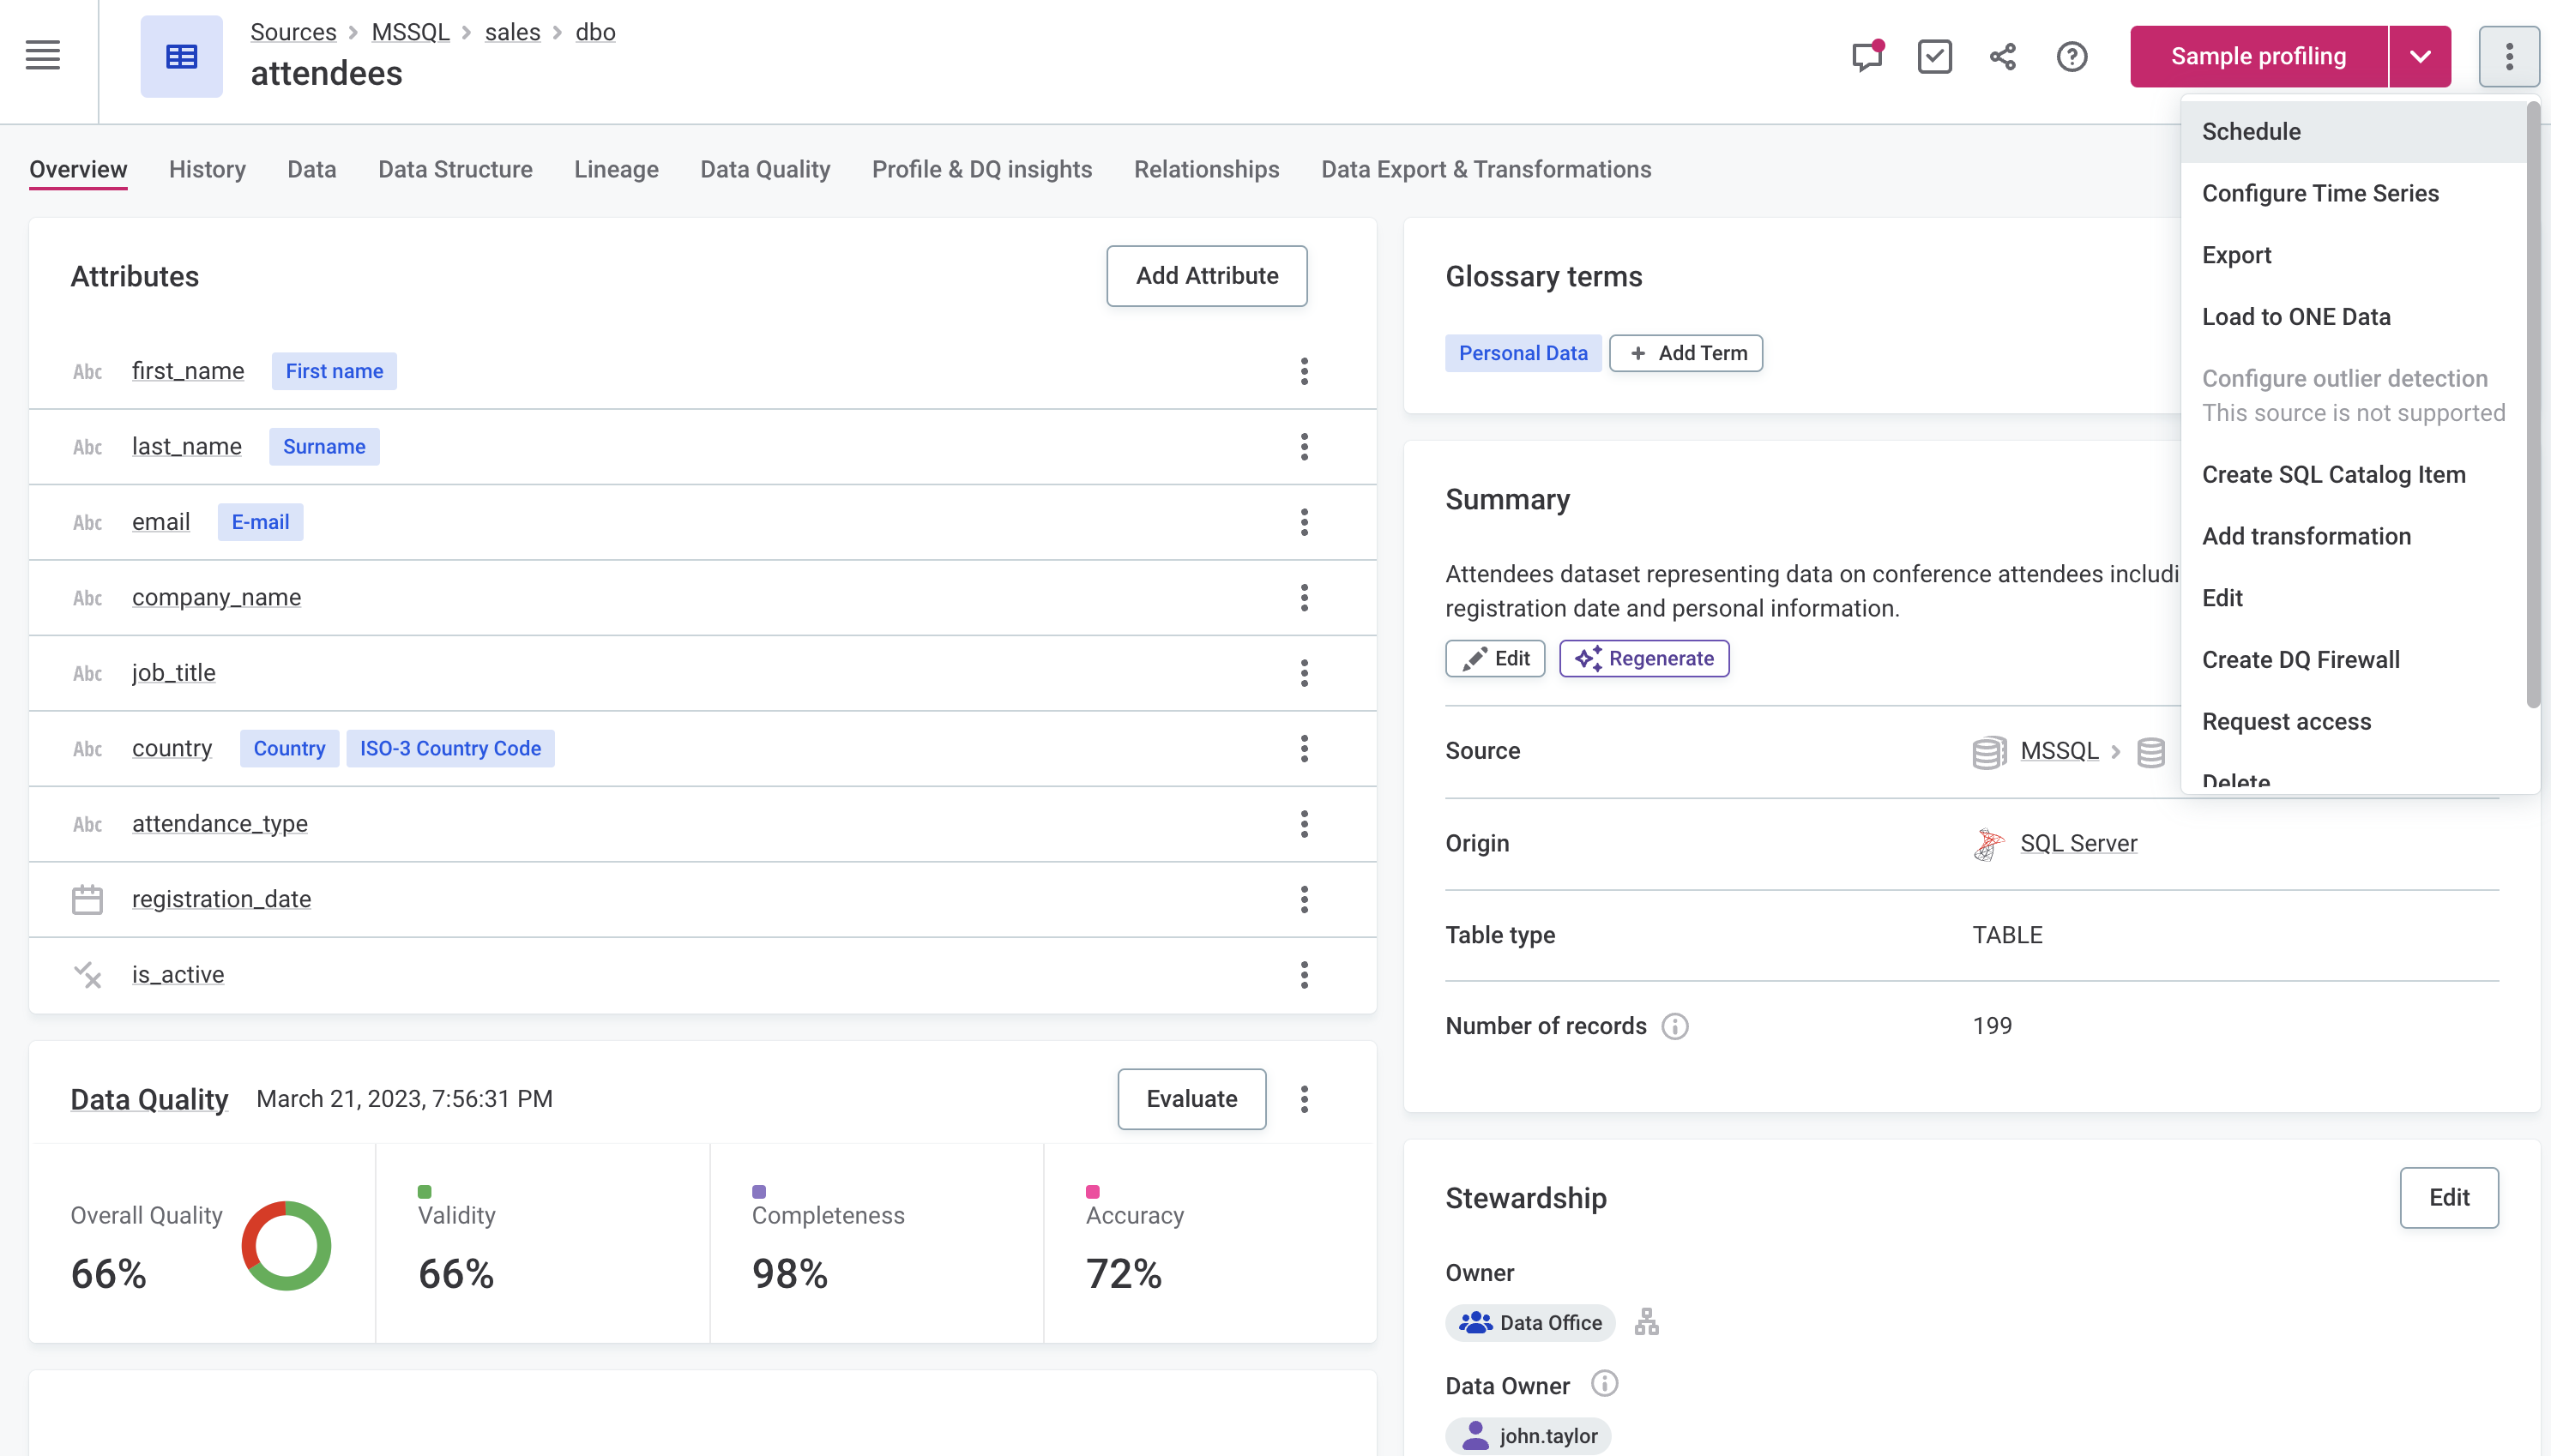
Task: Click Regenerate button for Summary
Action: tap(1643, 657)
